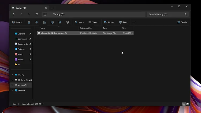
Task: Click the ISO file icon of ubuntu-26.04
Action: tap(39, 33)
